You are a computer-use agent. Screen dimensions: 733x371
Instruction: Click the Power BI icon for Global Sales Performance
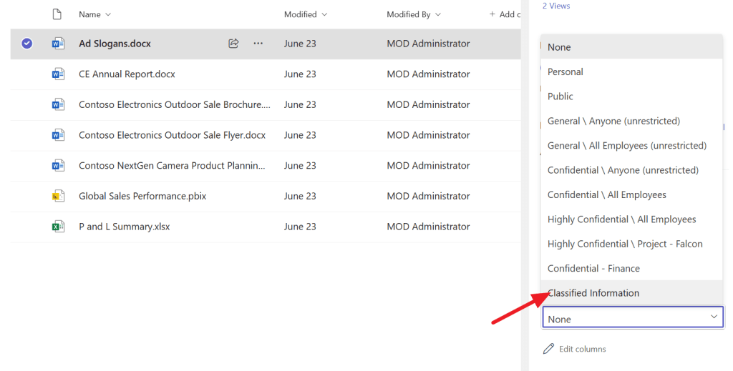click(58, 196)
